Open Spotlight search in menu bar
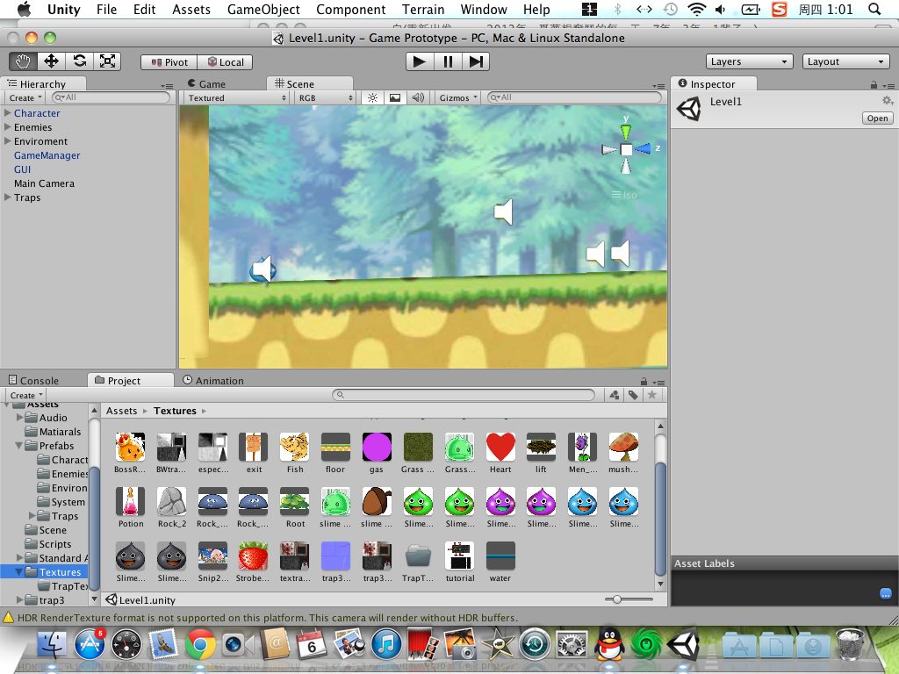 coord(874,9)
